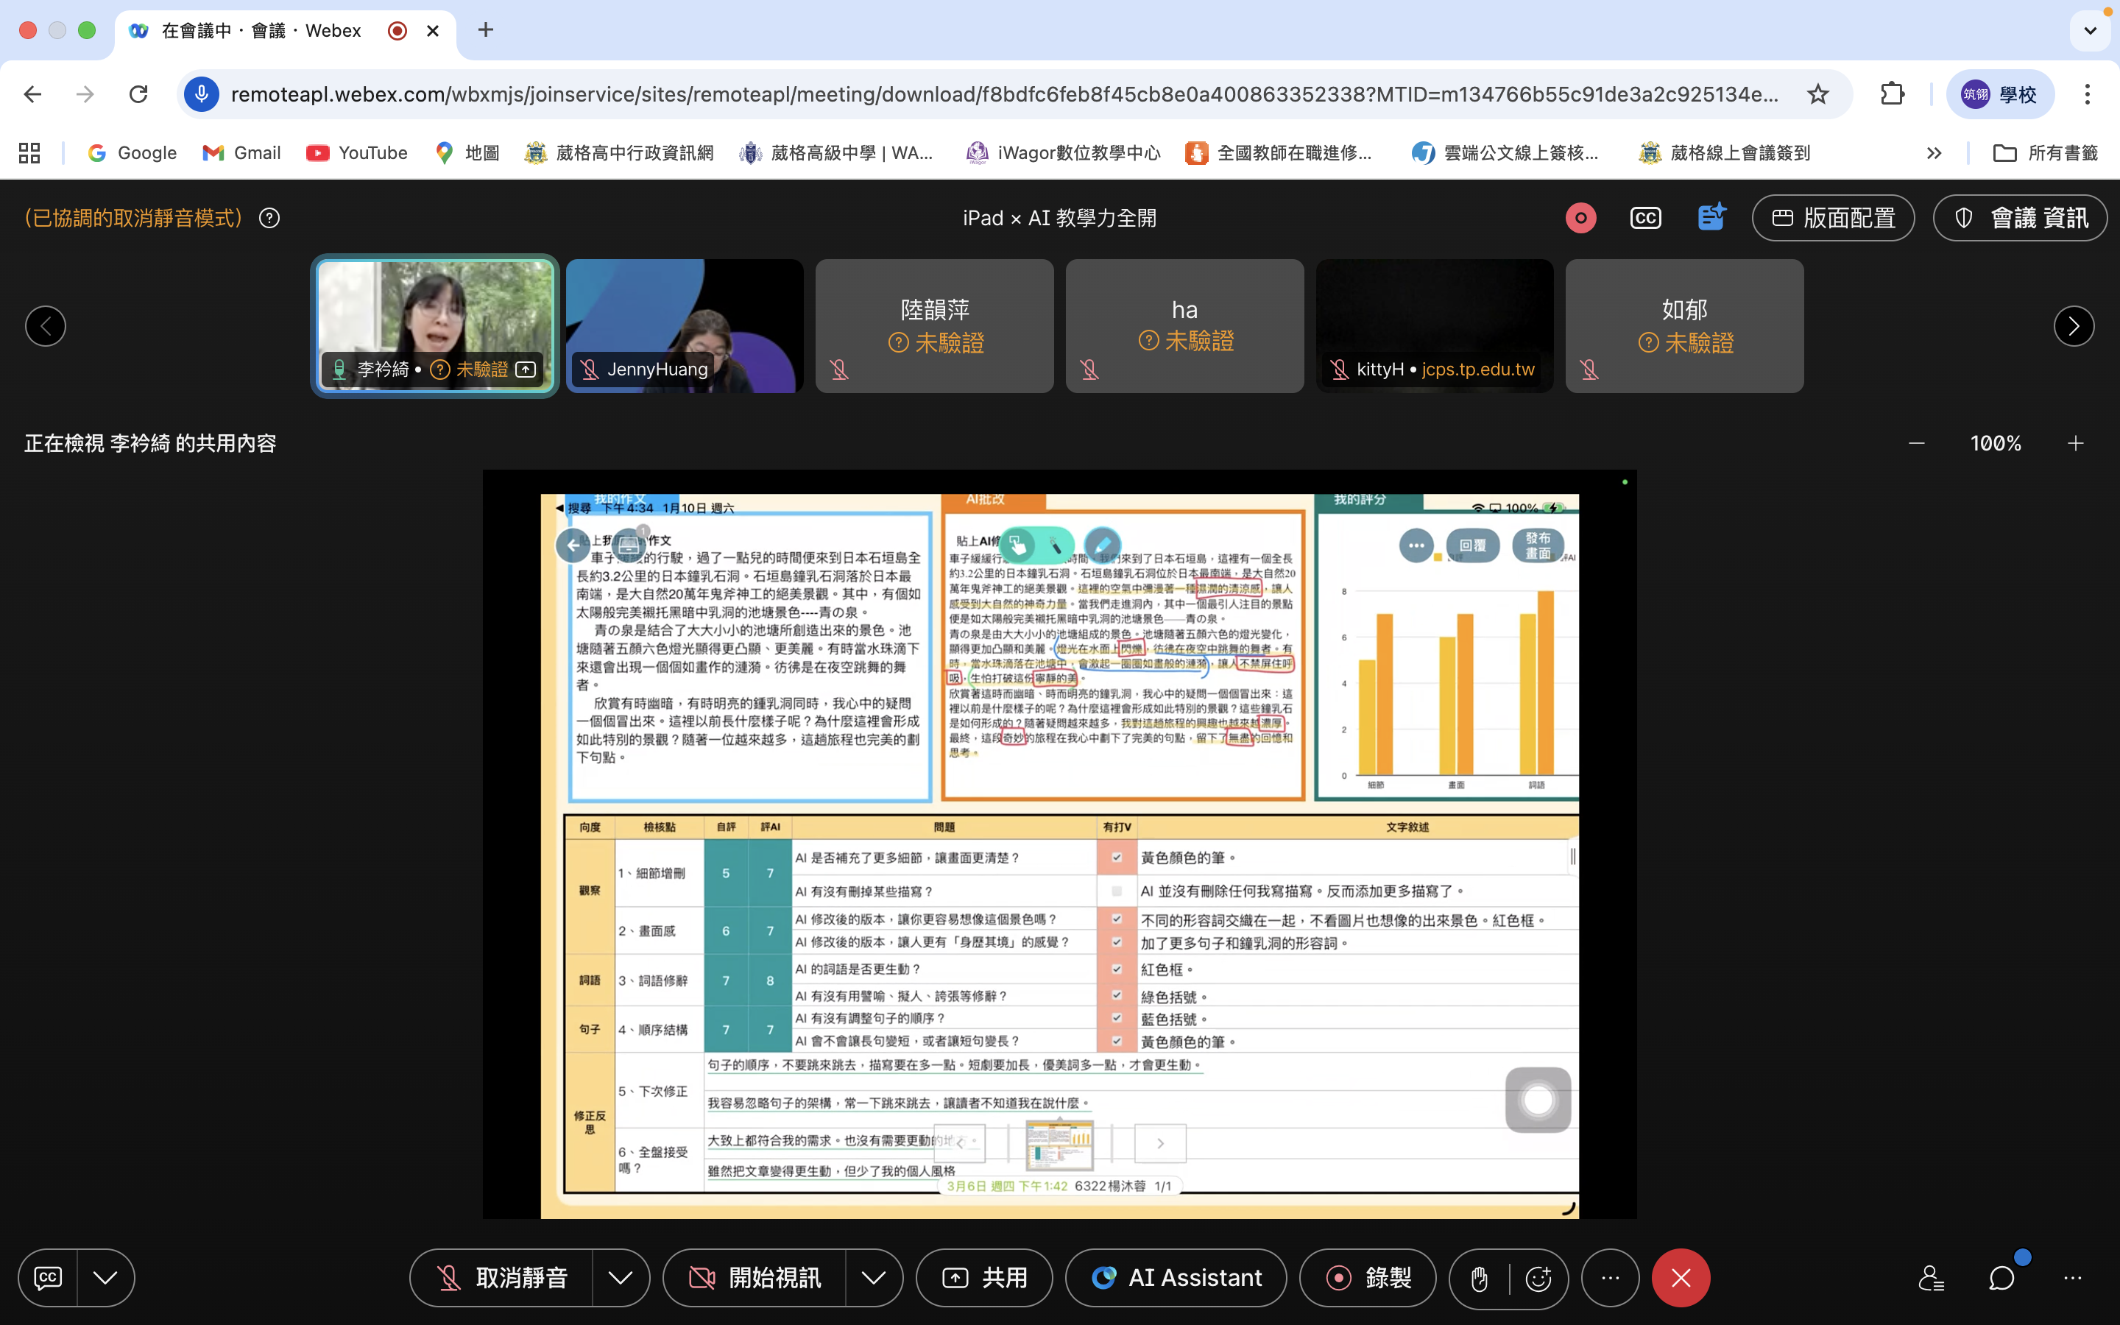Click the 會議 資訊 button
Viewport: 2120px width, 1325px height.
tap(2020, 218)
